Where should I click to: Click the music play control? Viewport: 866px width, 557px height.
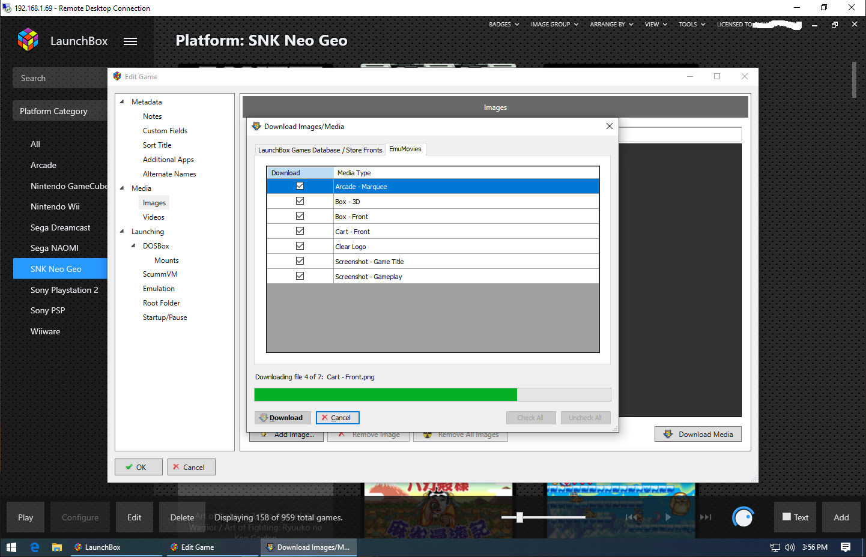tap(668, 517)
